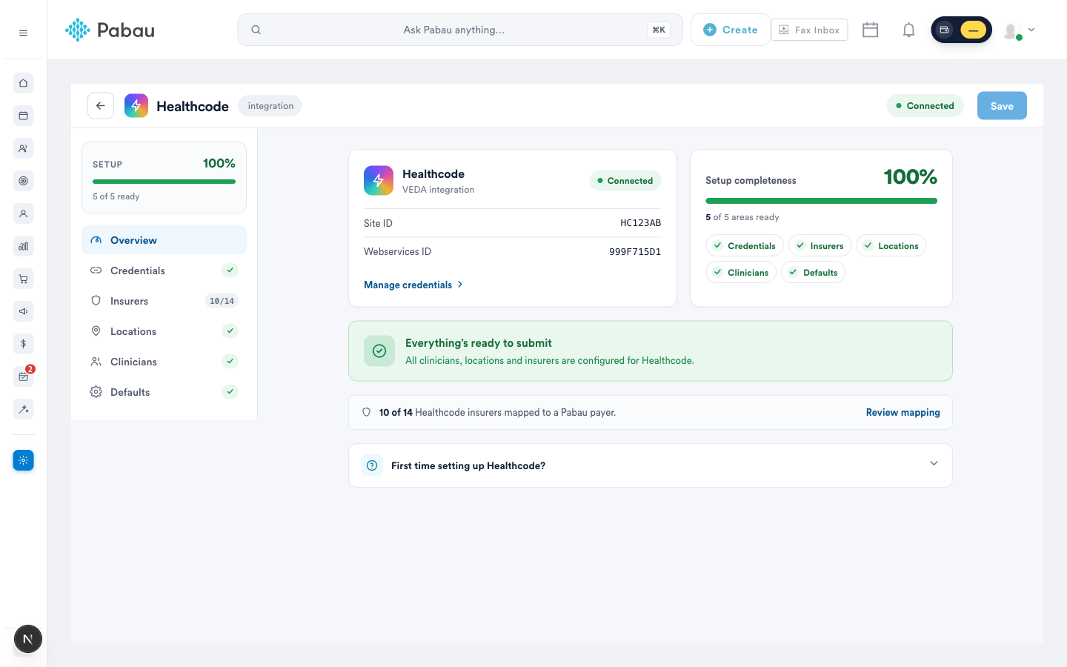Viewport: 1067px width, 667px height.
Task: Open the target icon in sidebar
Action: pos(23,181)
